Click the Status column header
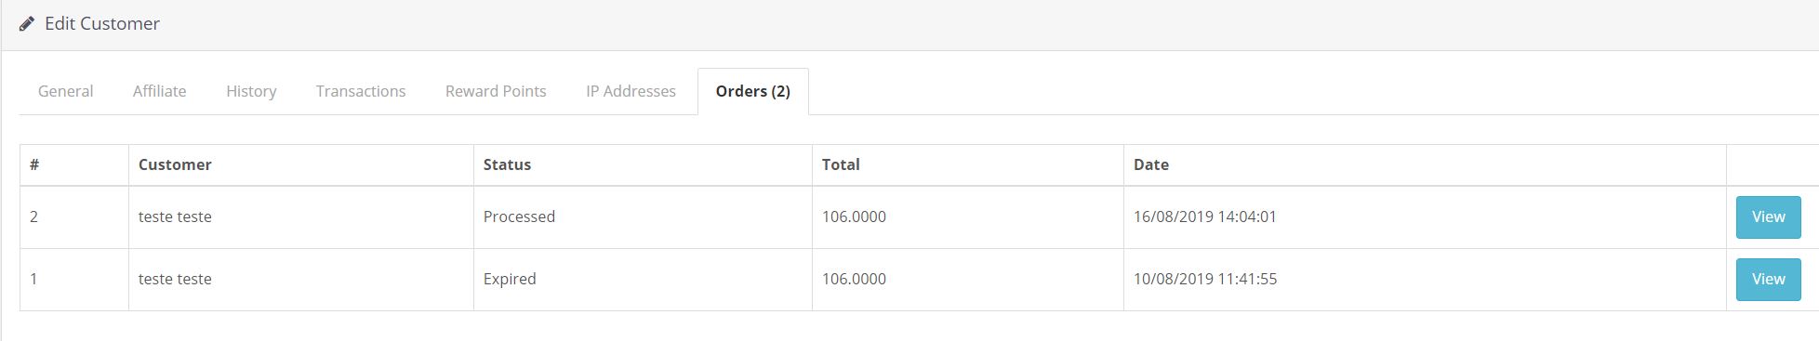This screenshot has height=341, width=1819. 507,164
